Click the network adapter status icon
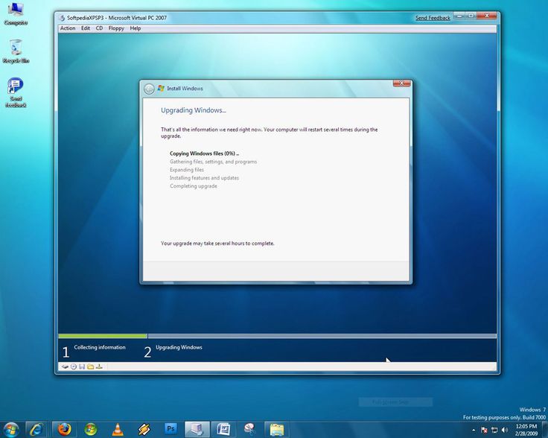548x438 pixels. click(x=99, y=366)
